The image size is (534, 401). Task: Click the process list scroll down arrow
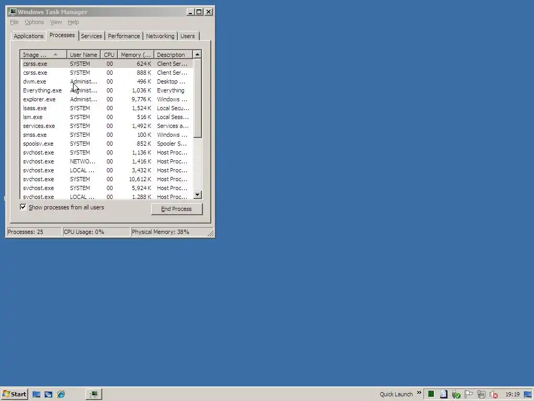[198, 195]
